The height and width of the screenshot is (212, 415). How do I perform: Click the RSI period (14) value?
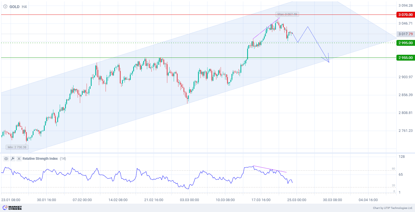click(x=63, y=159)
